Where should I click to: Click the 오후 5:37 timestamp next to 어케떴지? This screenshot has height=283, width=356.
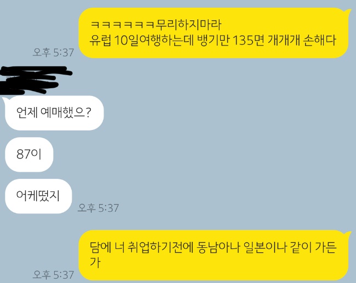(98, 208)
